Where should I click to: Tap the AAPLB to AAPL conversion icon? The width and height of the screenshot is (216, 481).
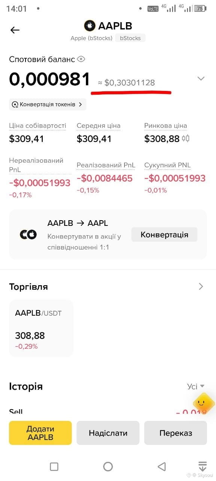point(28,234)
